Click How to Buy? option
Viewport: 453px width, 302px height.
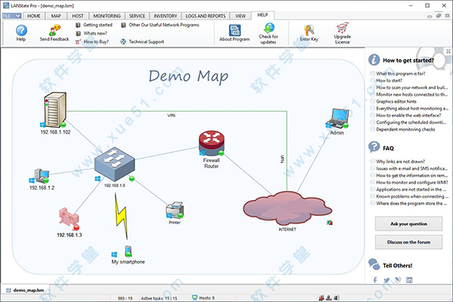(x=92, y=42)
